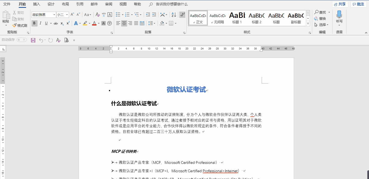
Task: Click the tell-me search magnifier icon
Action: click(x=151, y=4)
